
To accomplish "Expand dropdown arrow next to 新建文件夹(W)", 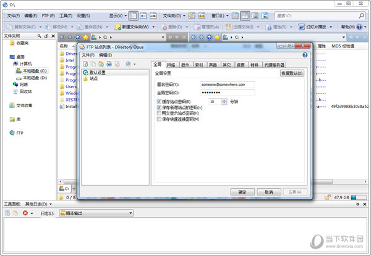I will [153, 27].
